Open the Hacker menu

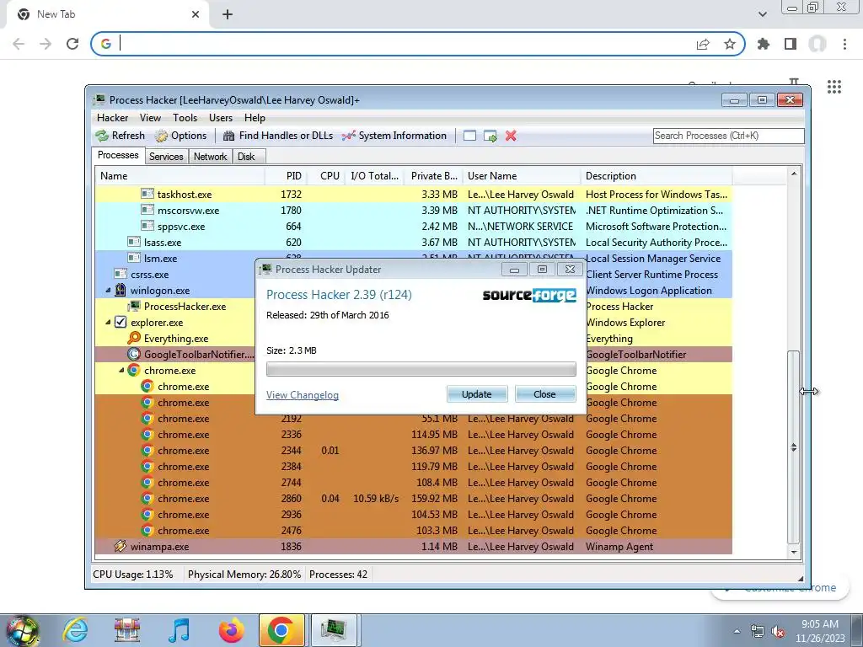pyautogui.click(x=112, y=118)
